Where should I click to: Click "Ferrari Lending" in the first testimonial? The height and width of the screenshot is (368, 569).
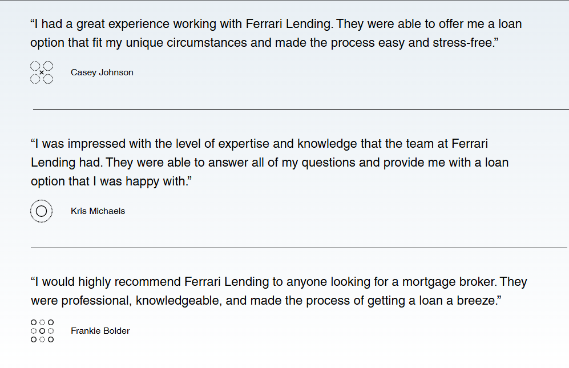click(x=288, y=24)
